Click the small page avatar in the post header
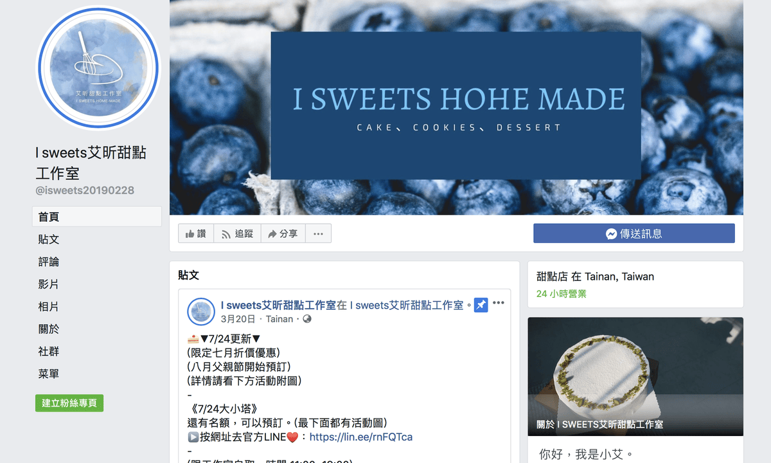 pos(200,311)
